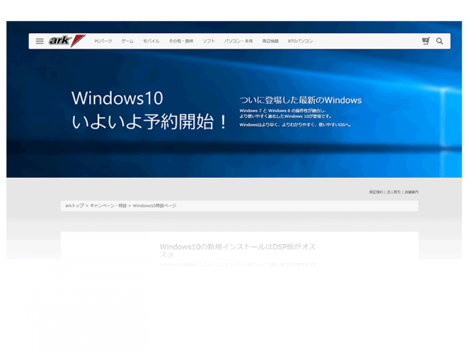This screenshot has width=469, height=352.
Task: Open the モバイル menu item
Action: (151, 41)
